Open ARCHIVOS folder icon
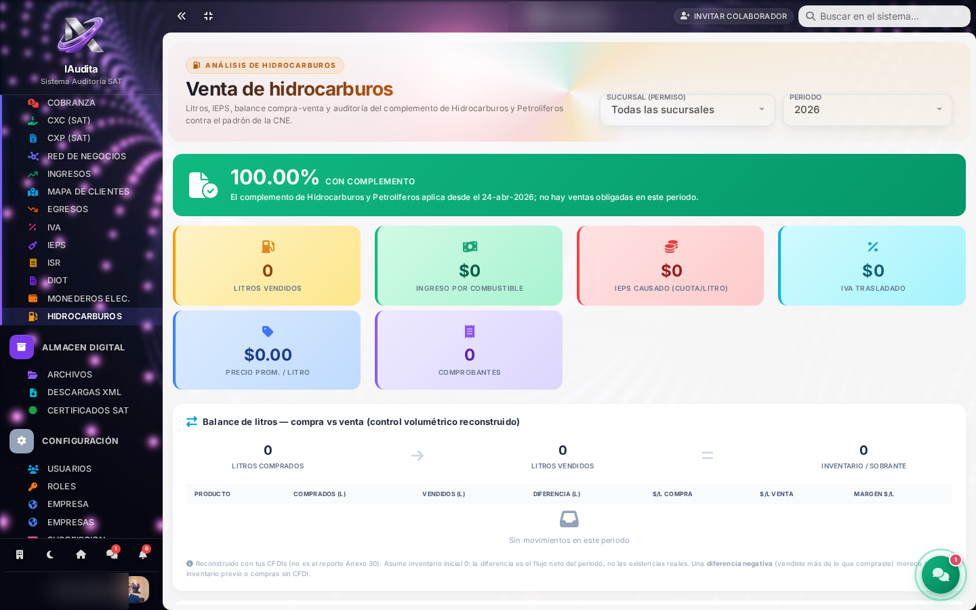Viewport: 976px width, 610px height. click(33, 375)
